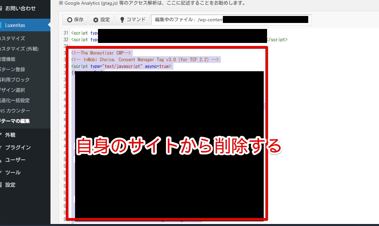Viewport: 379px width, 226px height.
Task: Click line number 32 in editor gutter
Action: [66, 40]
